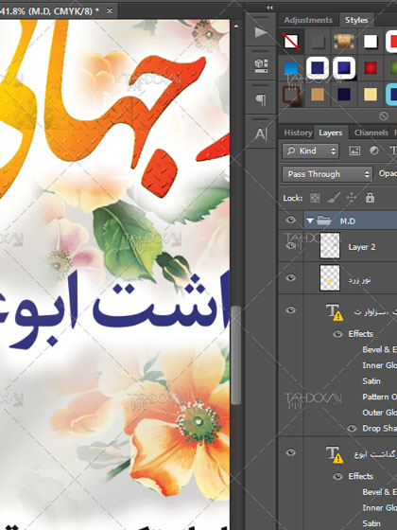Image resolution: width=397 pixels, height=530 pixels.
Task: Open the Kind filter dropdown
Action: click(x=311, y=150)
